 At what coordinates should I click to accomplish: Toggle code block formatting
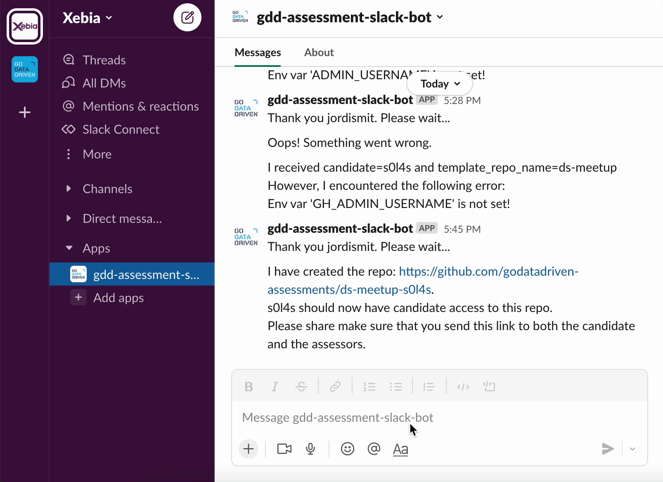coord(489,387)
